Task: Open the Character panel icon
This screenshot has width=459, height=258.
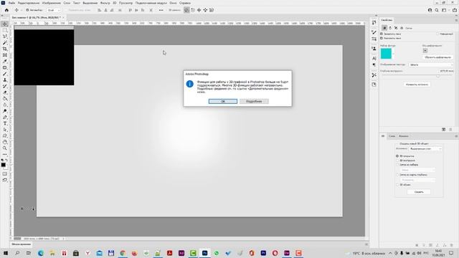Action: [x=374, y=58]
